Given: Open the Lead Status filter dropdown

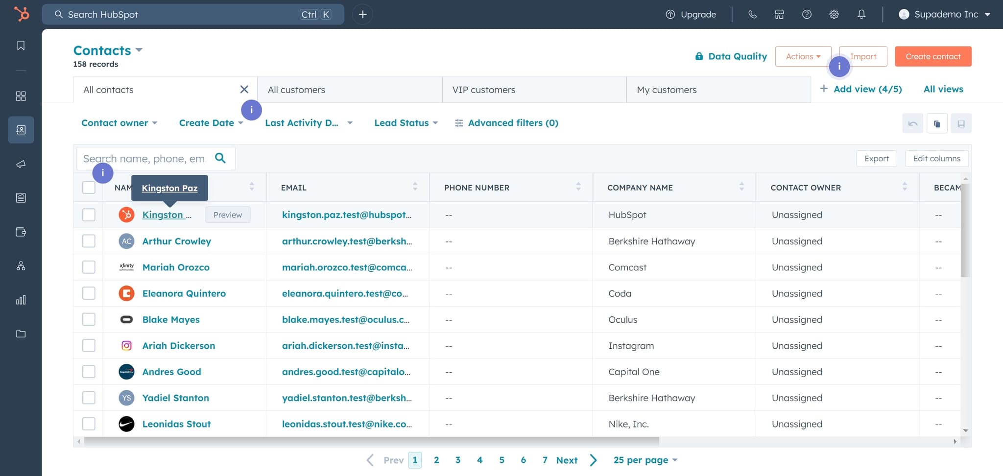Looking at the screenshot, I should [x=406, y=123].
